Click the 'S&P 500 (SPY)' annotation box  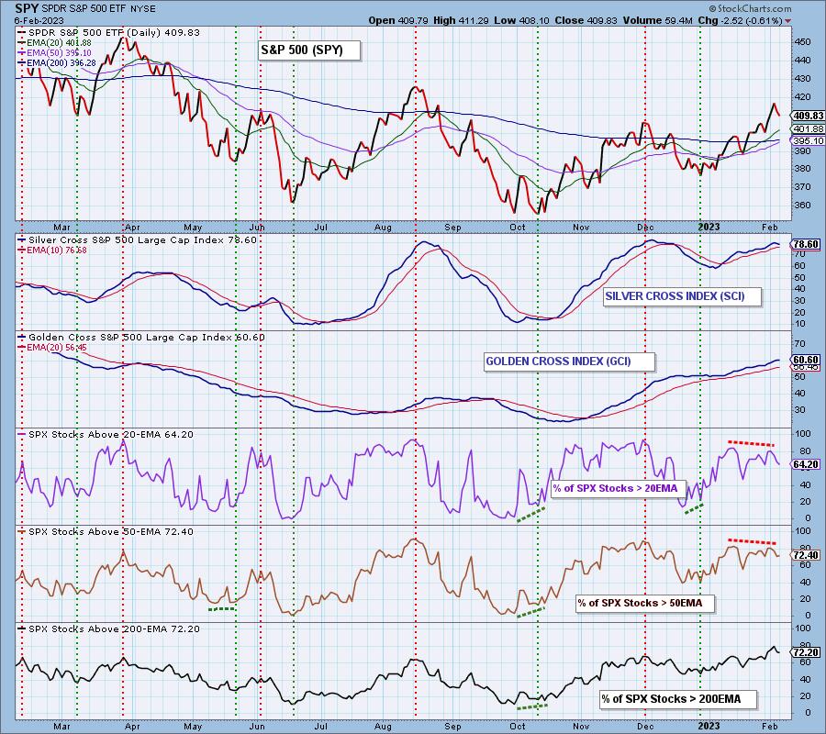309,50
